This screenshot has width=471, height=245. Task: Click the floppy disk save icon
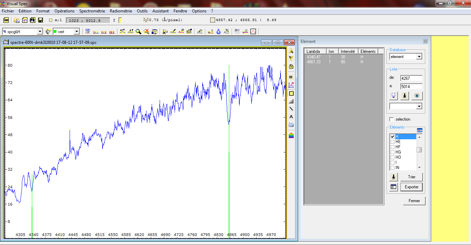[41, 20]
